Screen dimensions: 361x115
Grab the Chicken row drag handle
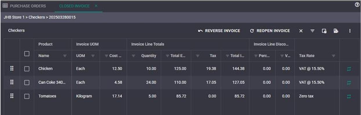[x=12, y=68]
